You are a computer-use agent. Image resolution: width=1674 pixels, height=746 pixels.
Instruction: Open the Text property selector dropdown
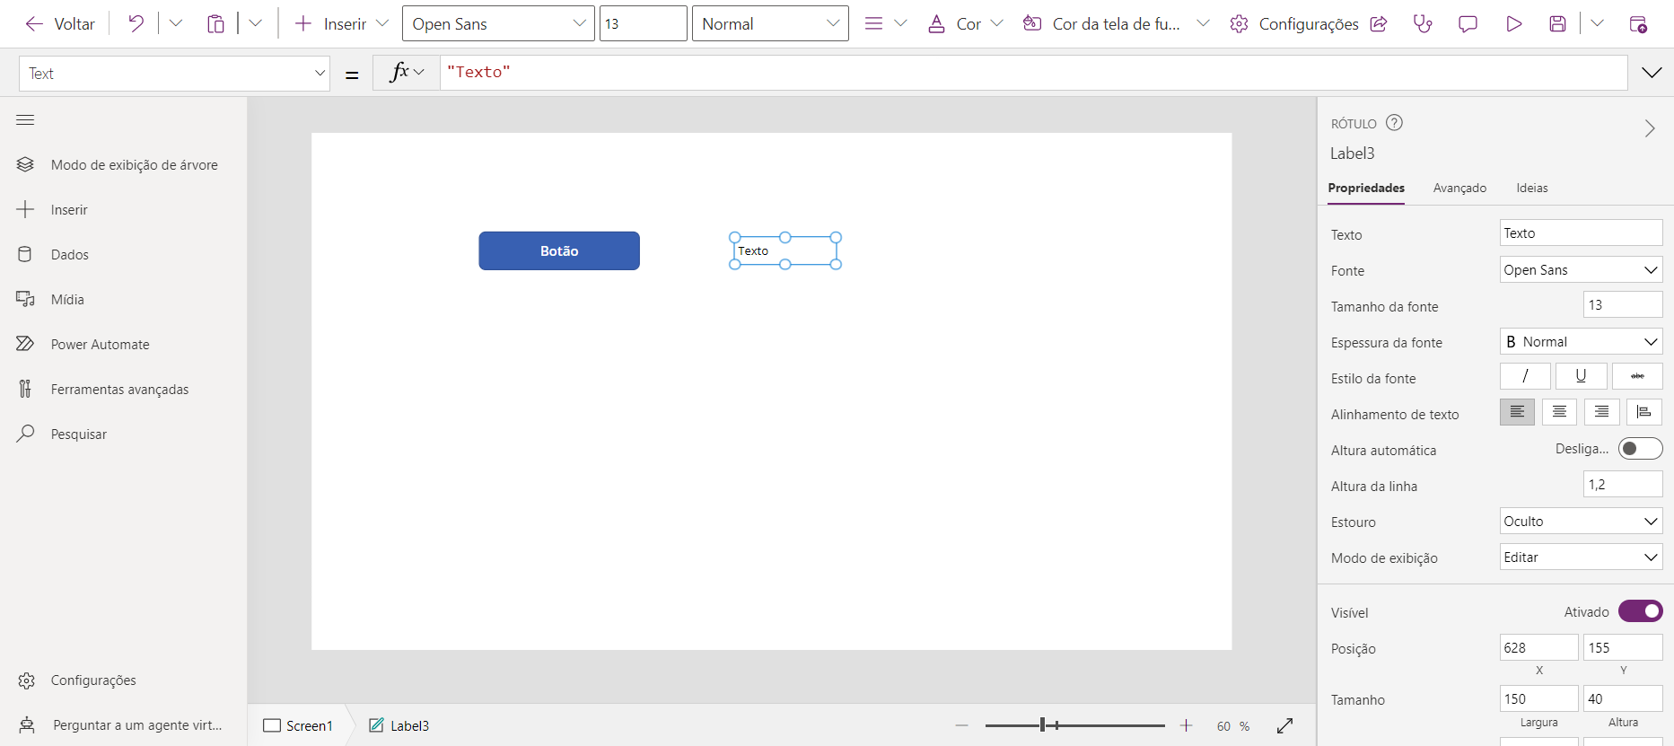pos(174,74)
